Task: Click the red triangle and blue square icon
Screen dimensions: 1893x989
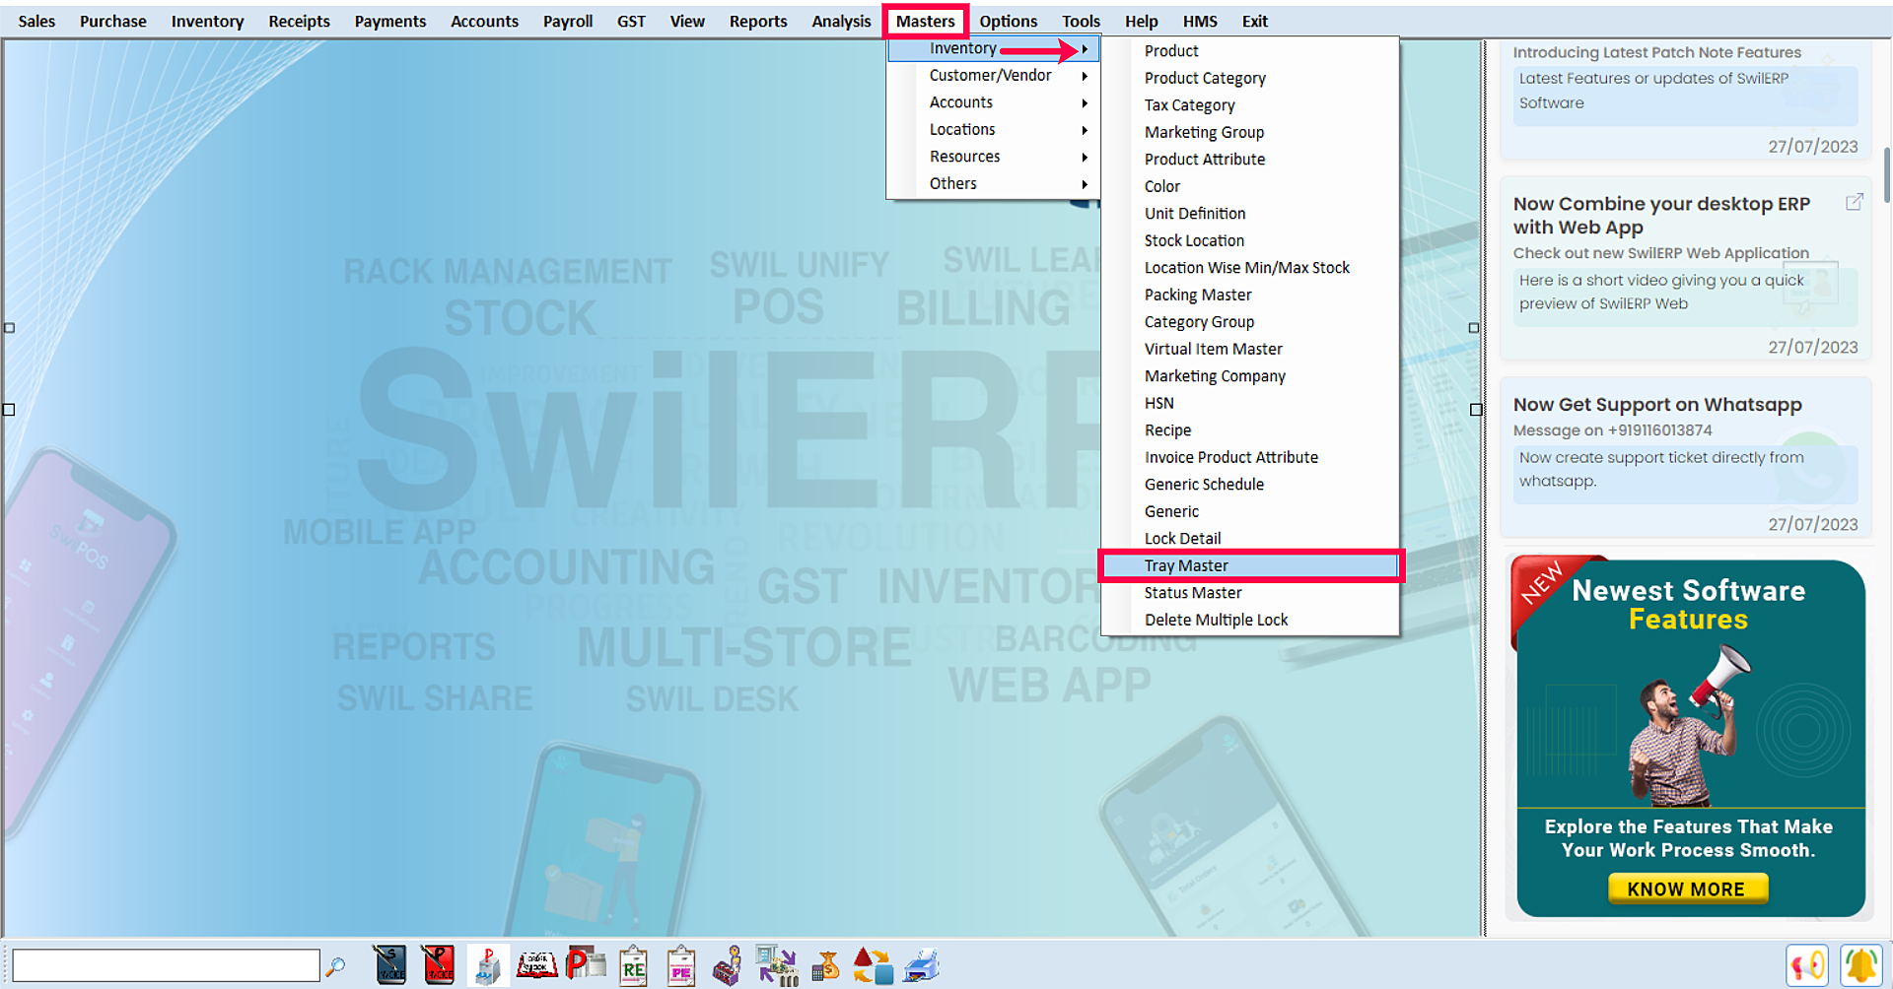Action: click(x=873, y=966)
